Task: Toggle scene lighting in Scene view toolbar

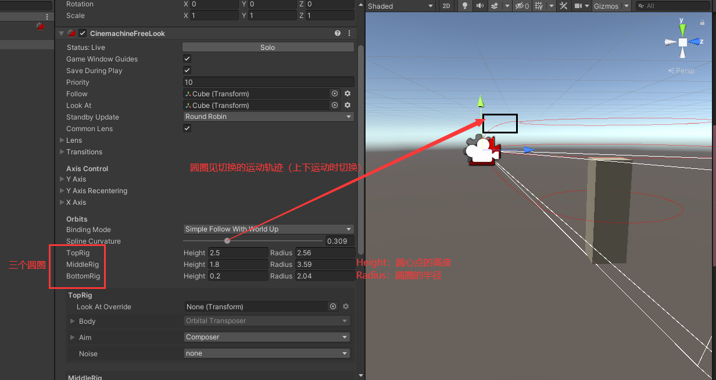Action: (x=465, y=6)
